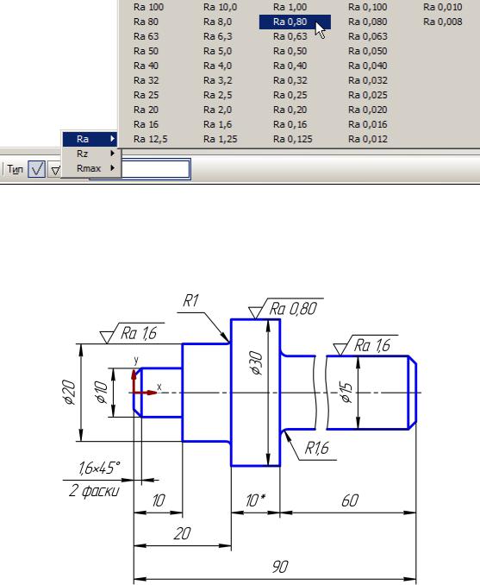This screenshot has height=585, width=480.
Task: Select Ra 40 value
Action: click(146, 66)
